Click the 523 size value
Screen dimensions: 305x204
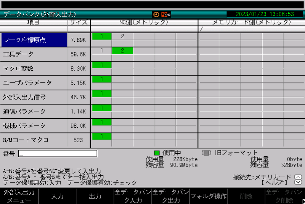click(x=78, y=140)
